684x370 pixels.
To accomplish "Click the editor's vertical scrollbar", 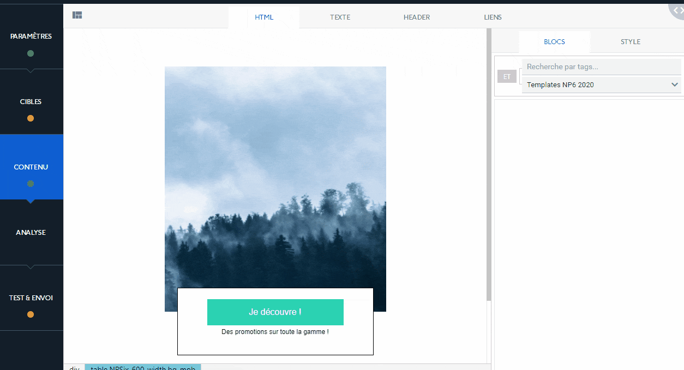I will [x=489, y=163].
